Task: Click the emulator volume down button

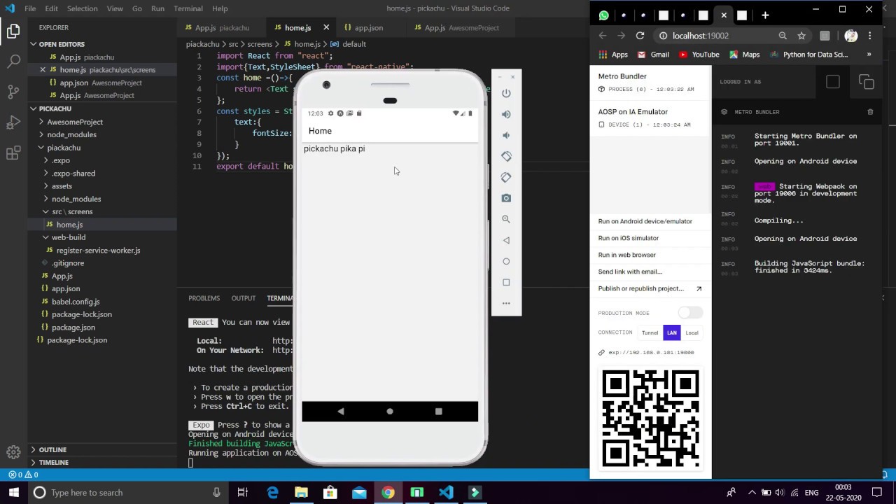Action: [506, 135]
